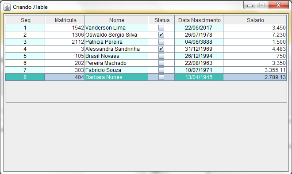
Task: Click the birth date 31/12/1969
Action: tap(199, 49)
